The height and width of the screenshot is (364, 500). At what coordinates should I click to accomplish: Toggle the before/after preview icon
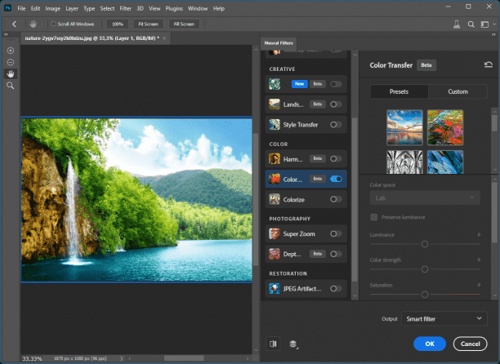pyautogui.click(x=272, y=344)
